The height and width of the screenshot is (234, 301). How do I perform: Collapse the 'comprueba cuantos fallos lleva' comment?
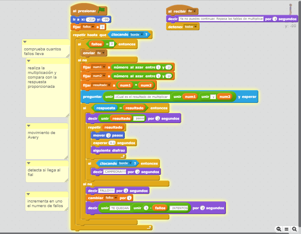coord(25,42)
